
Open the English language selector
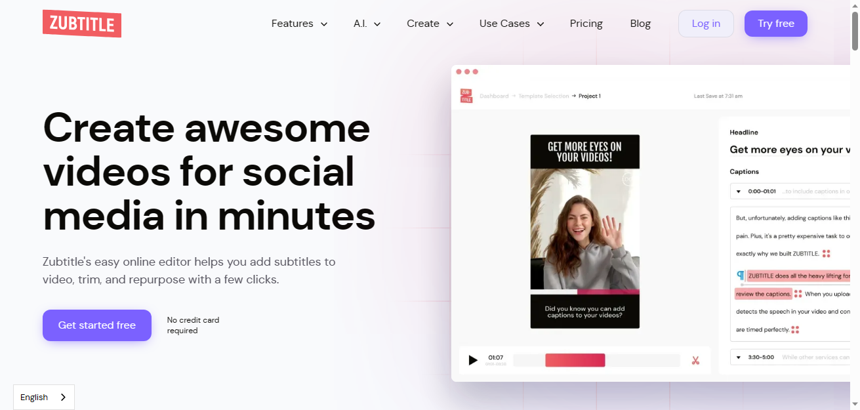[x=44, y=397]
